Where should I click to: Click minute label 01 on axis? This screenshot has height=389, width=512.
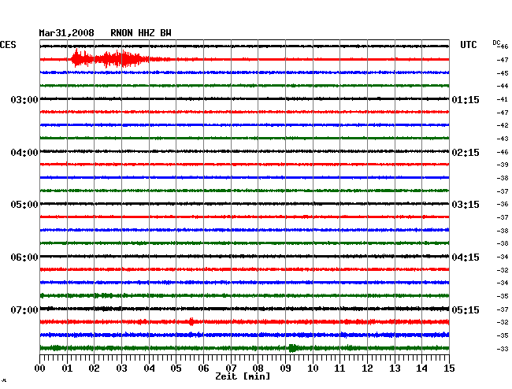click(x=67, y=369)
